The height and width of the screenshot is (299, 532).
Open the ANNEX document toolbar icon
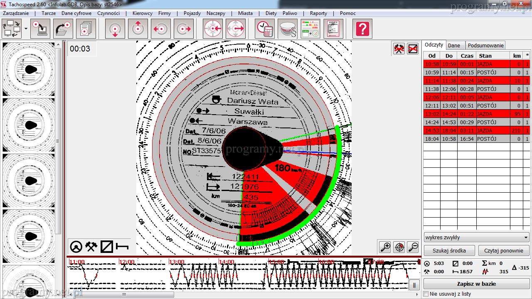(x=333, y=29)
